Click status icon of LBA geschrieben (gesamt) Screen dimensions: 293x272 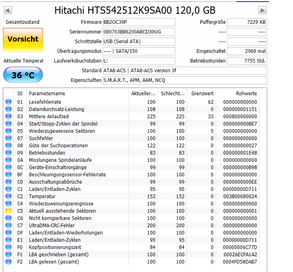pyautogui.click(x=8, y=254)
